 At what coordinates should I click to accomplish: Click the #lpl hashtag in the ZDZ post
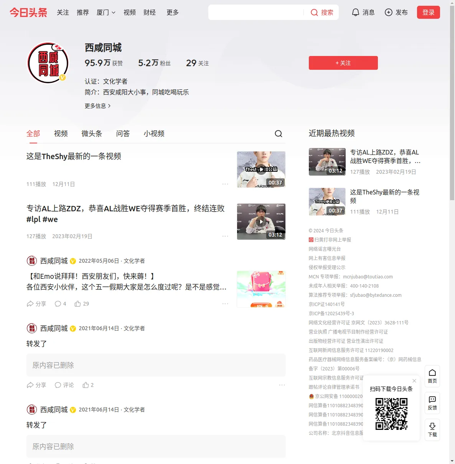(x=33, y=219)
